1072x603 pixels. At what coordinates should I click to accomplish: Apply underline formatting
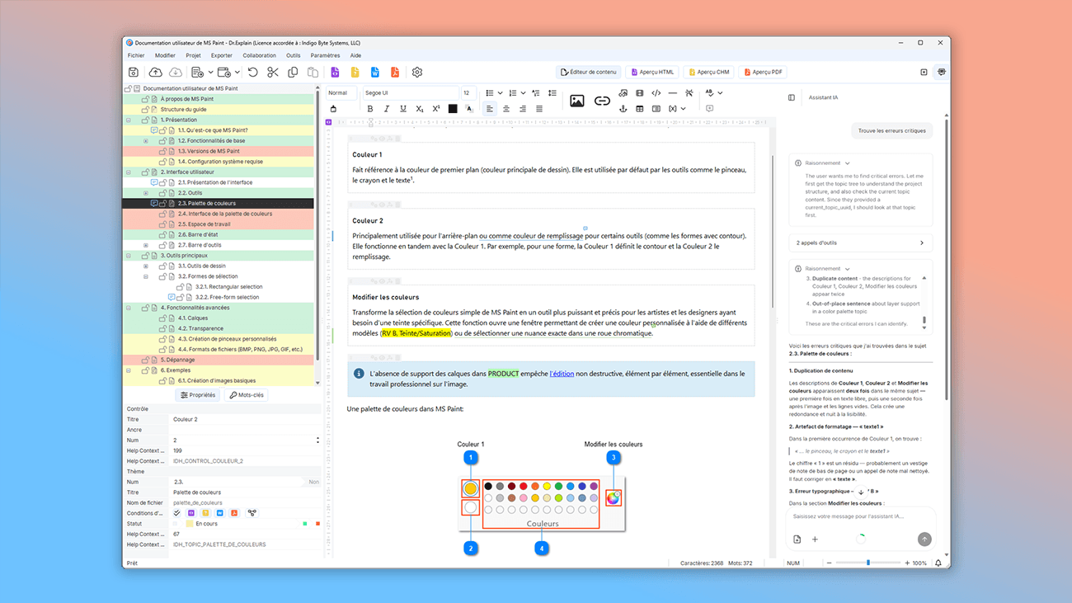click(402, 109)
